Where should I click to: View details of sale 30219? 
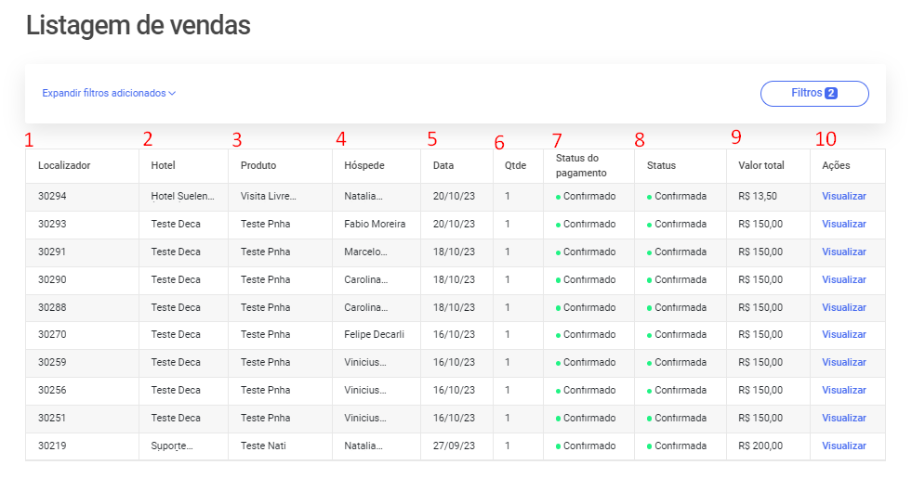[x=843, y=446]
